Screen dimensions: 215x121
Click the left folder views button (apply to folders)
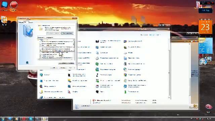pos(53,33)
